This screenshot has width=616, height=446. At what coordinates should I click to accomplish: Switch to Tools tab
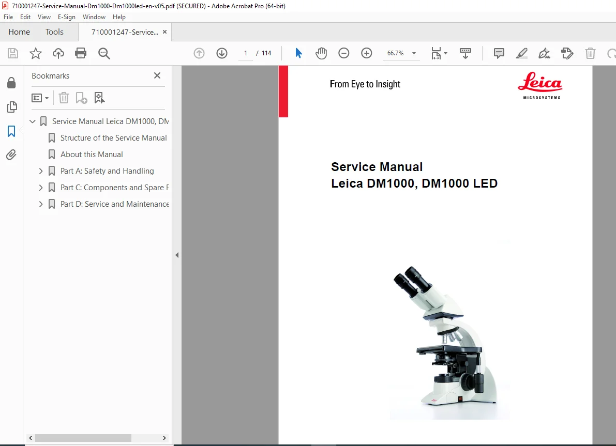click(x=54, y=32)
